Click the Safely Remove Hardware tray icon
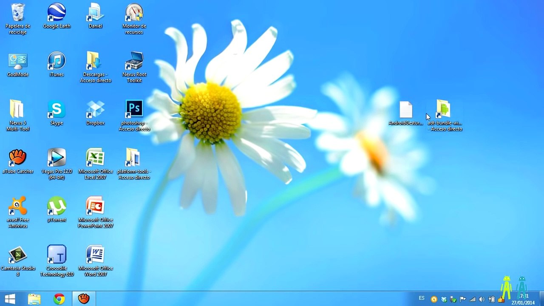Viewport: 544px width, 306px height. [453, 300]
